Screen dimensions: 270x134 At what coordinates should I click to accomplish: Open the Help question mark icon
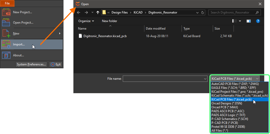(258, 21)
